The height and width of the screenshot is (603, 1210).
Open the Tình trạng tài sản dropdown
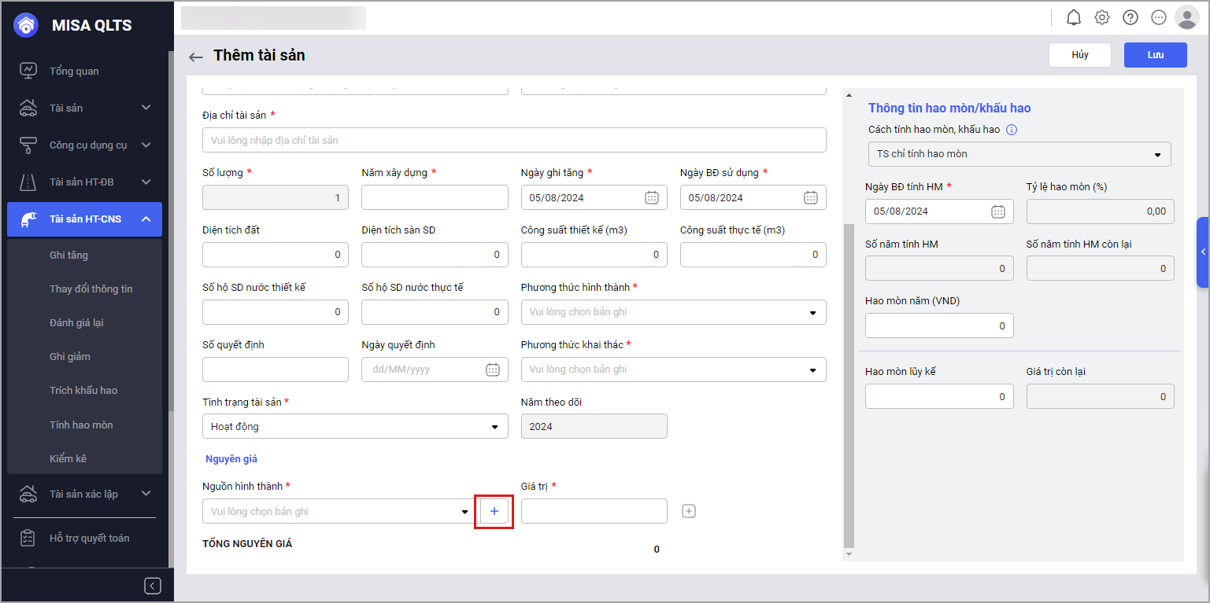click(x=355, y=427)
